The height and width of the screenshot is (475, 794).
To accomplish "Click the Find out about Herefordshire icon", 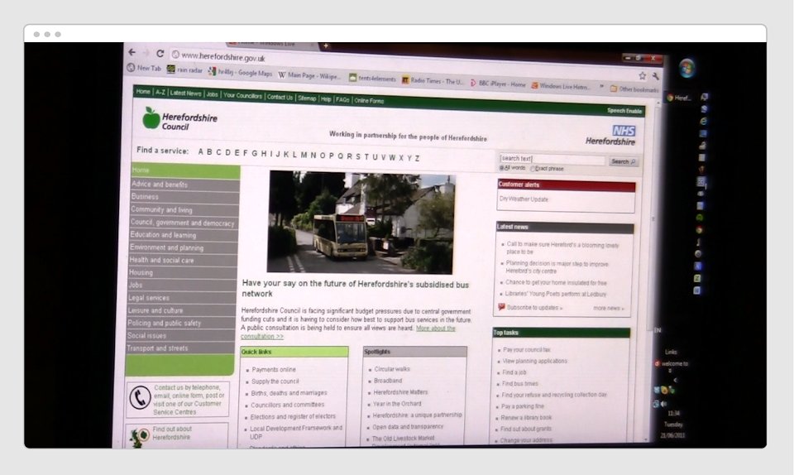I will 138,437.
